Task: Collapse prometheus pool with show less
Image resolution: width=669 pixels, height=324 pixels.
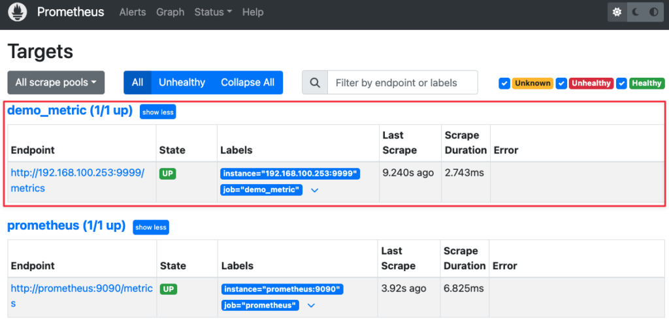Action: (151, 227)
